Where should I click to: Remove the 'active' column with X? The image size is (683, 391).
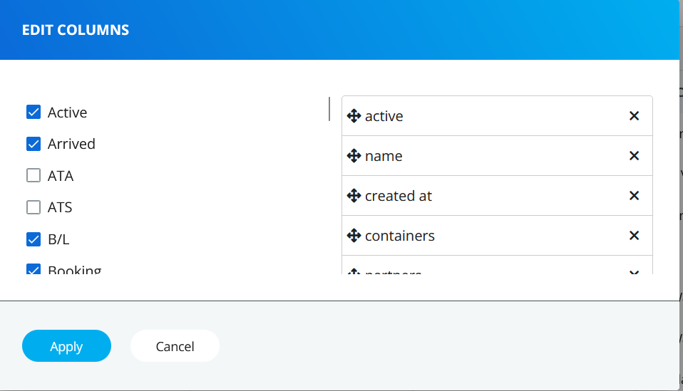pyautogui.click(x=634, y=116)
